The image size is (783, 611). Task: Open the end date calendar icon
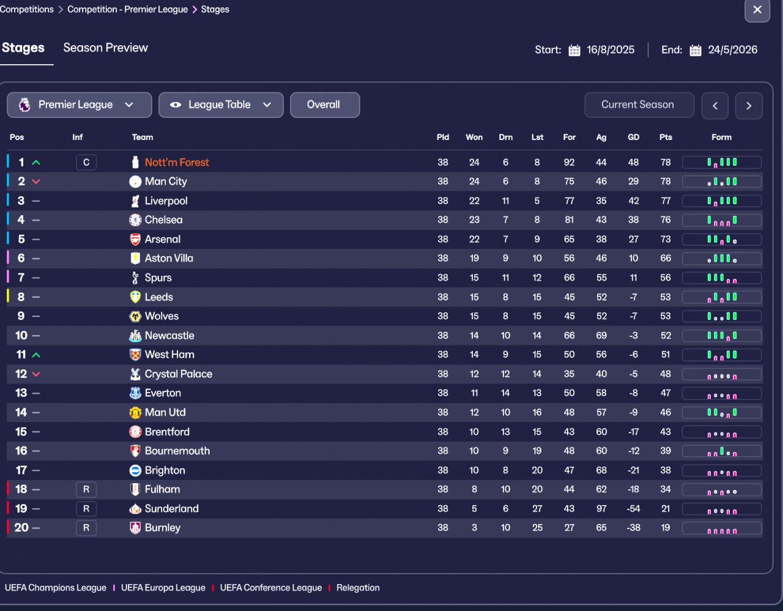tap(696, 50)
